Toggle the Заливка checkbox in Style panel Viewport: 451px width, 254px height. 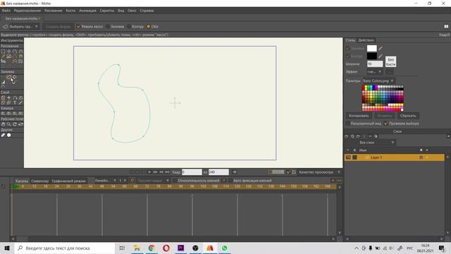coord(347,49)
